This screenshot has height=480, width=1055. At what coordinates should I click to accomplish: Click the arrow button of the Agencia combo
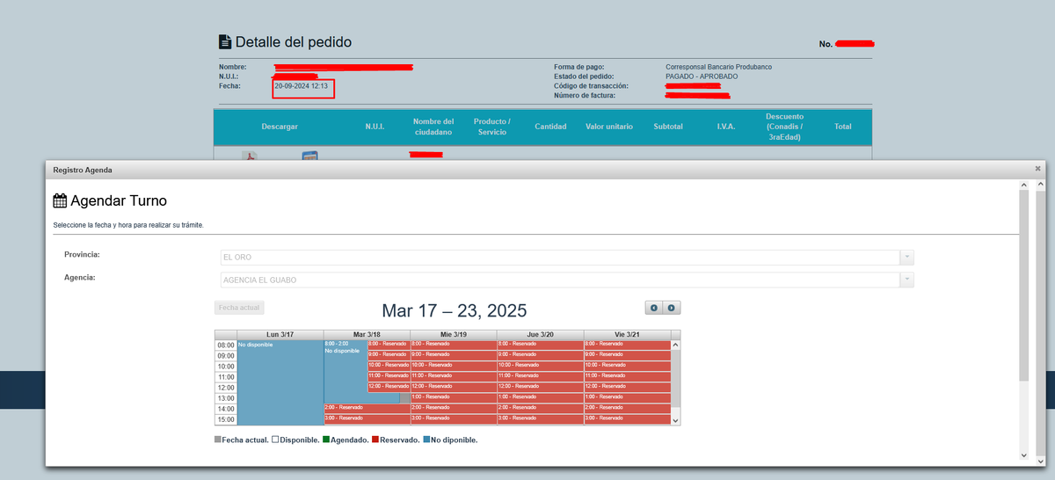pos(906,280)
